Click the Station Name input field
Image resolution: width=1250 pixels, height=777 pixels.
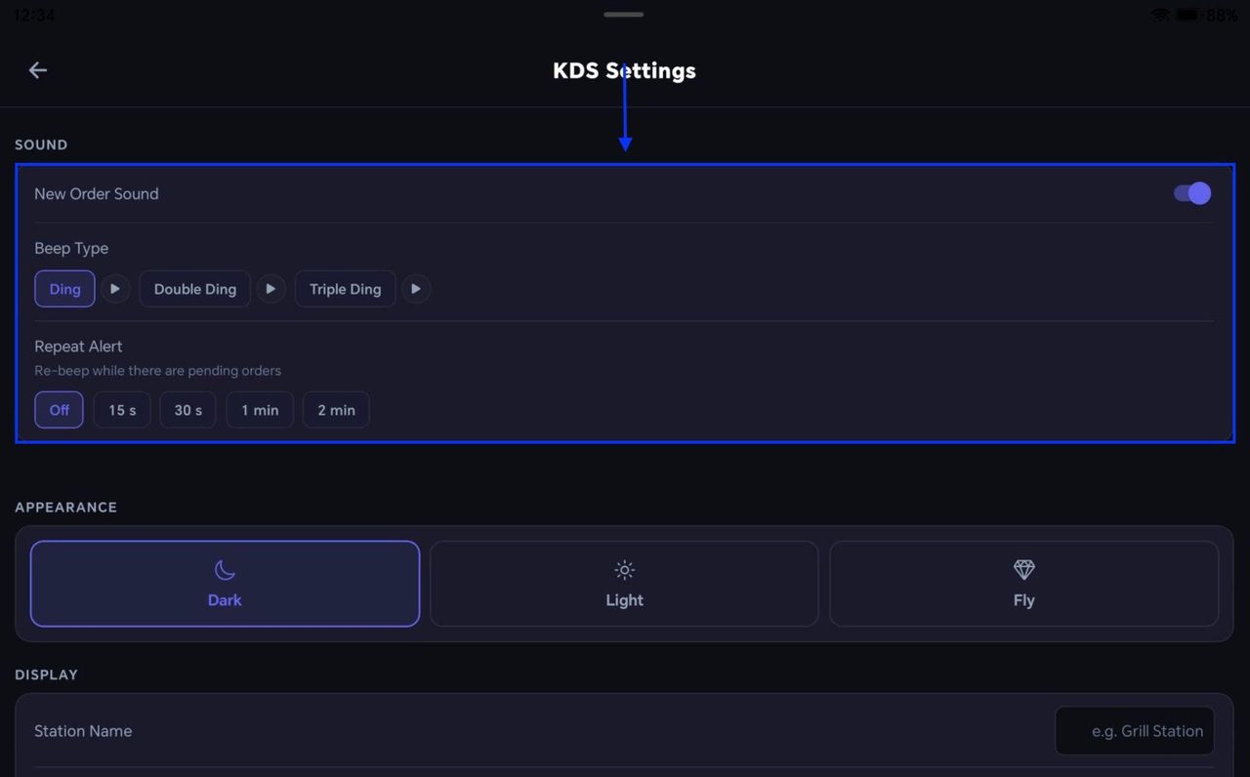point(1135,731)
